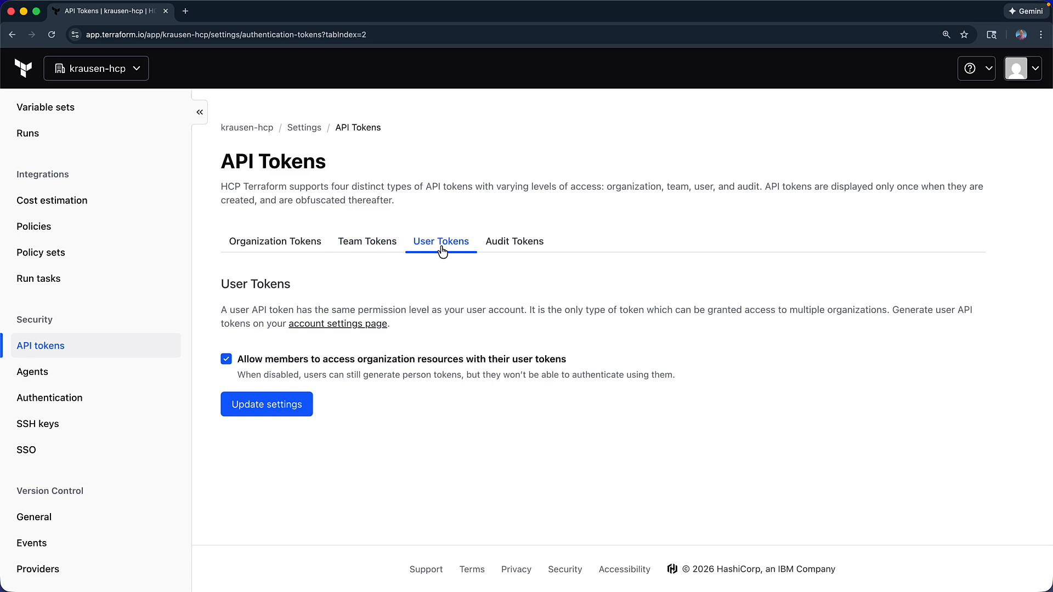Open Runs in the sidebar

pyautogui.click(x=27, y=133)
